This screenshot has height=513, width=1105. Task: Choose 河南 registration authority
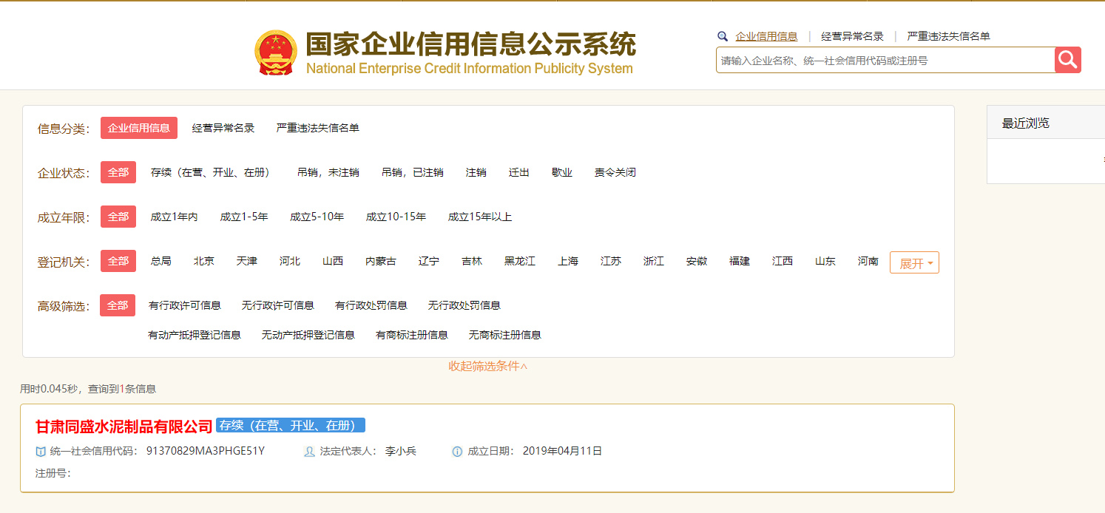pyautogui.click(x=868, y=261)
